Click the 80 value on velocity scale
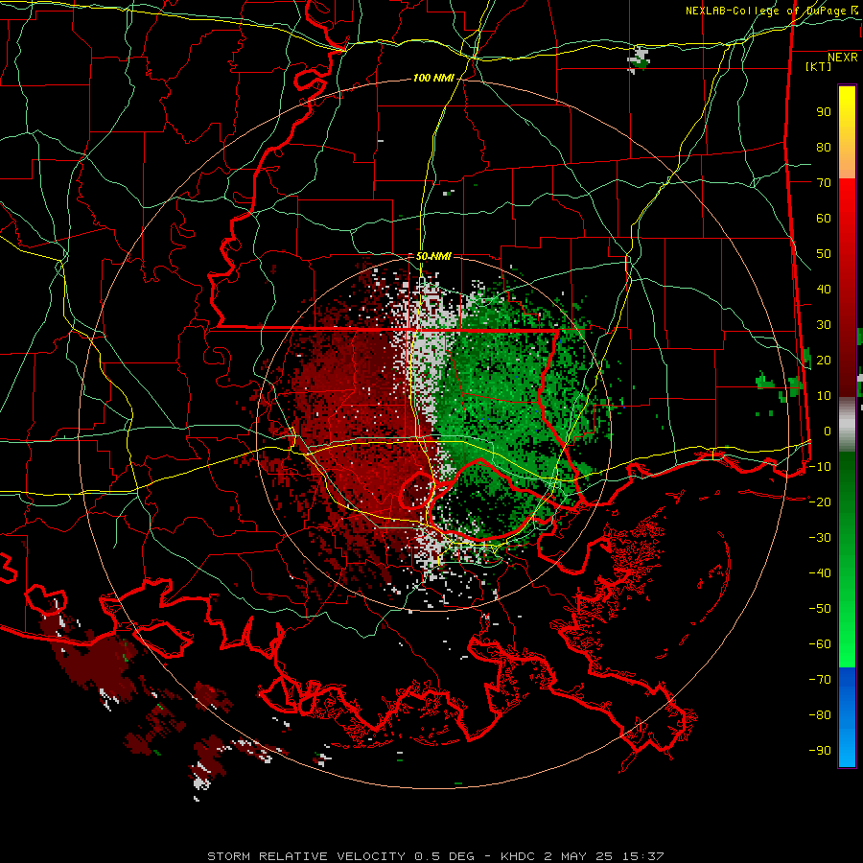The image size is (863, 863). point(824,148)
